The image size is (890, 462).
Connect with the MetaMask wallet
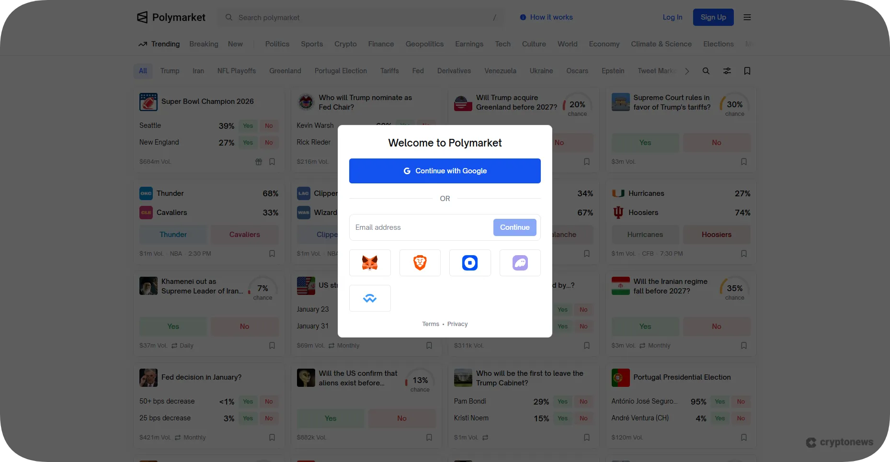(369, 262)
